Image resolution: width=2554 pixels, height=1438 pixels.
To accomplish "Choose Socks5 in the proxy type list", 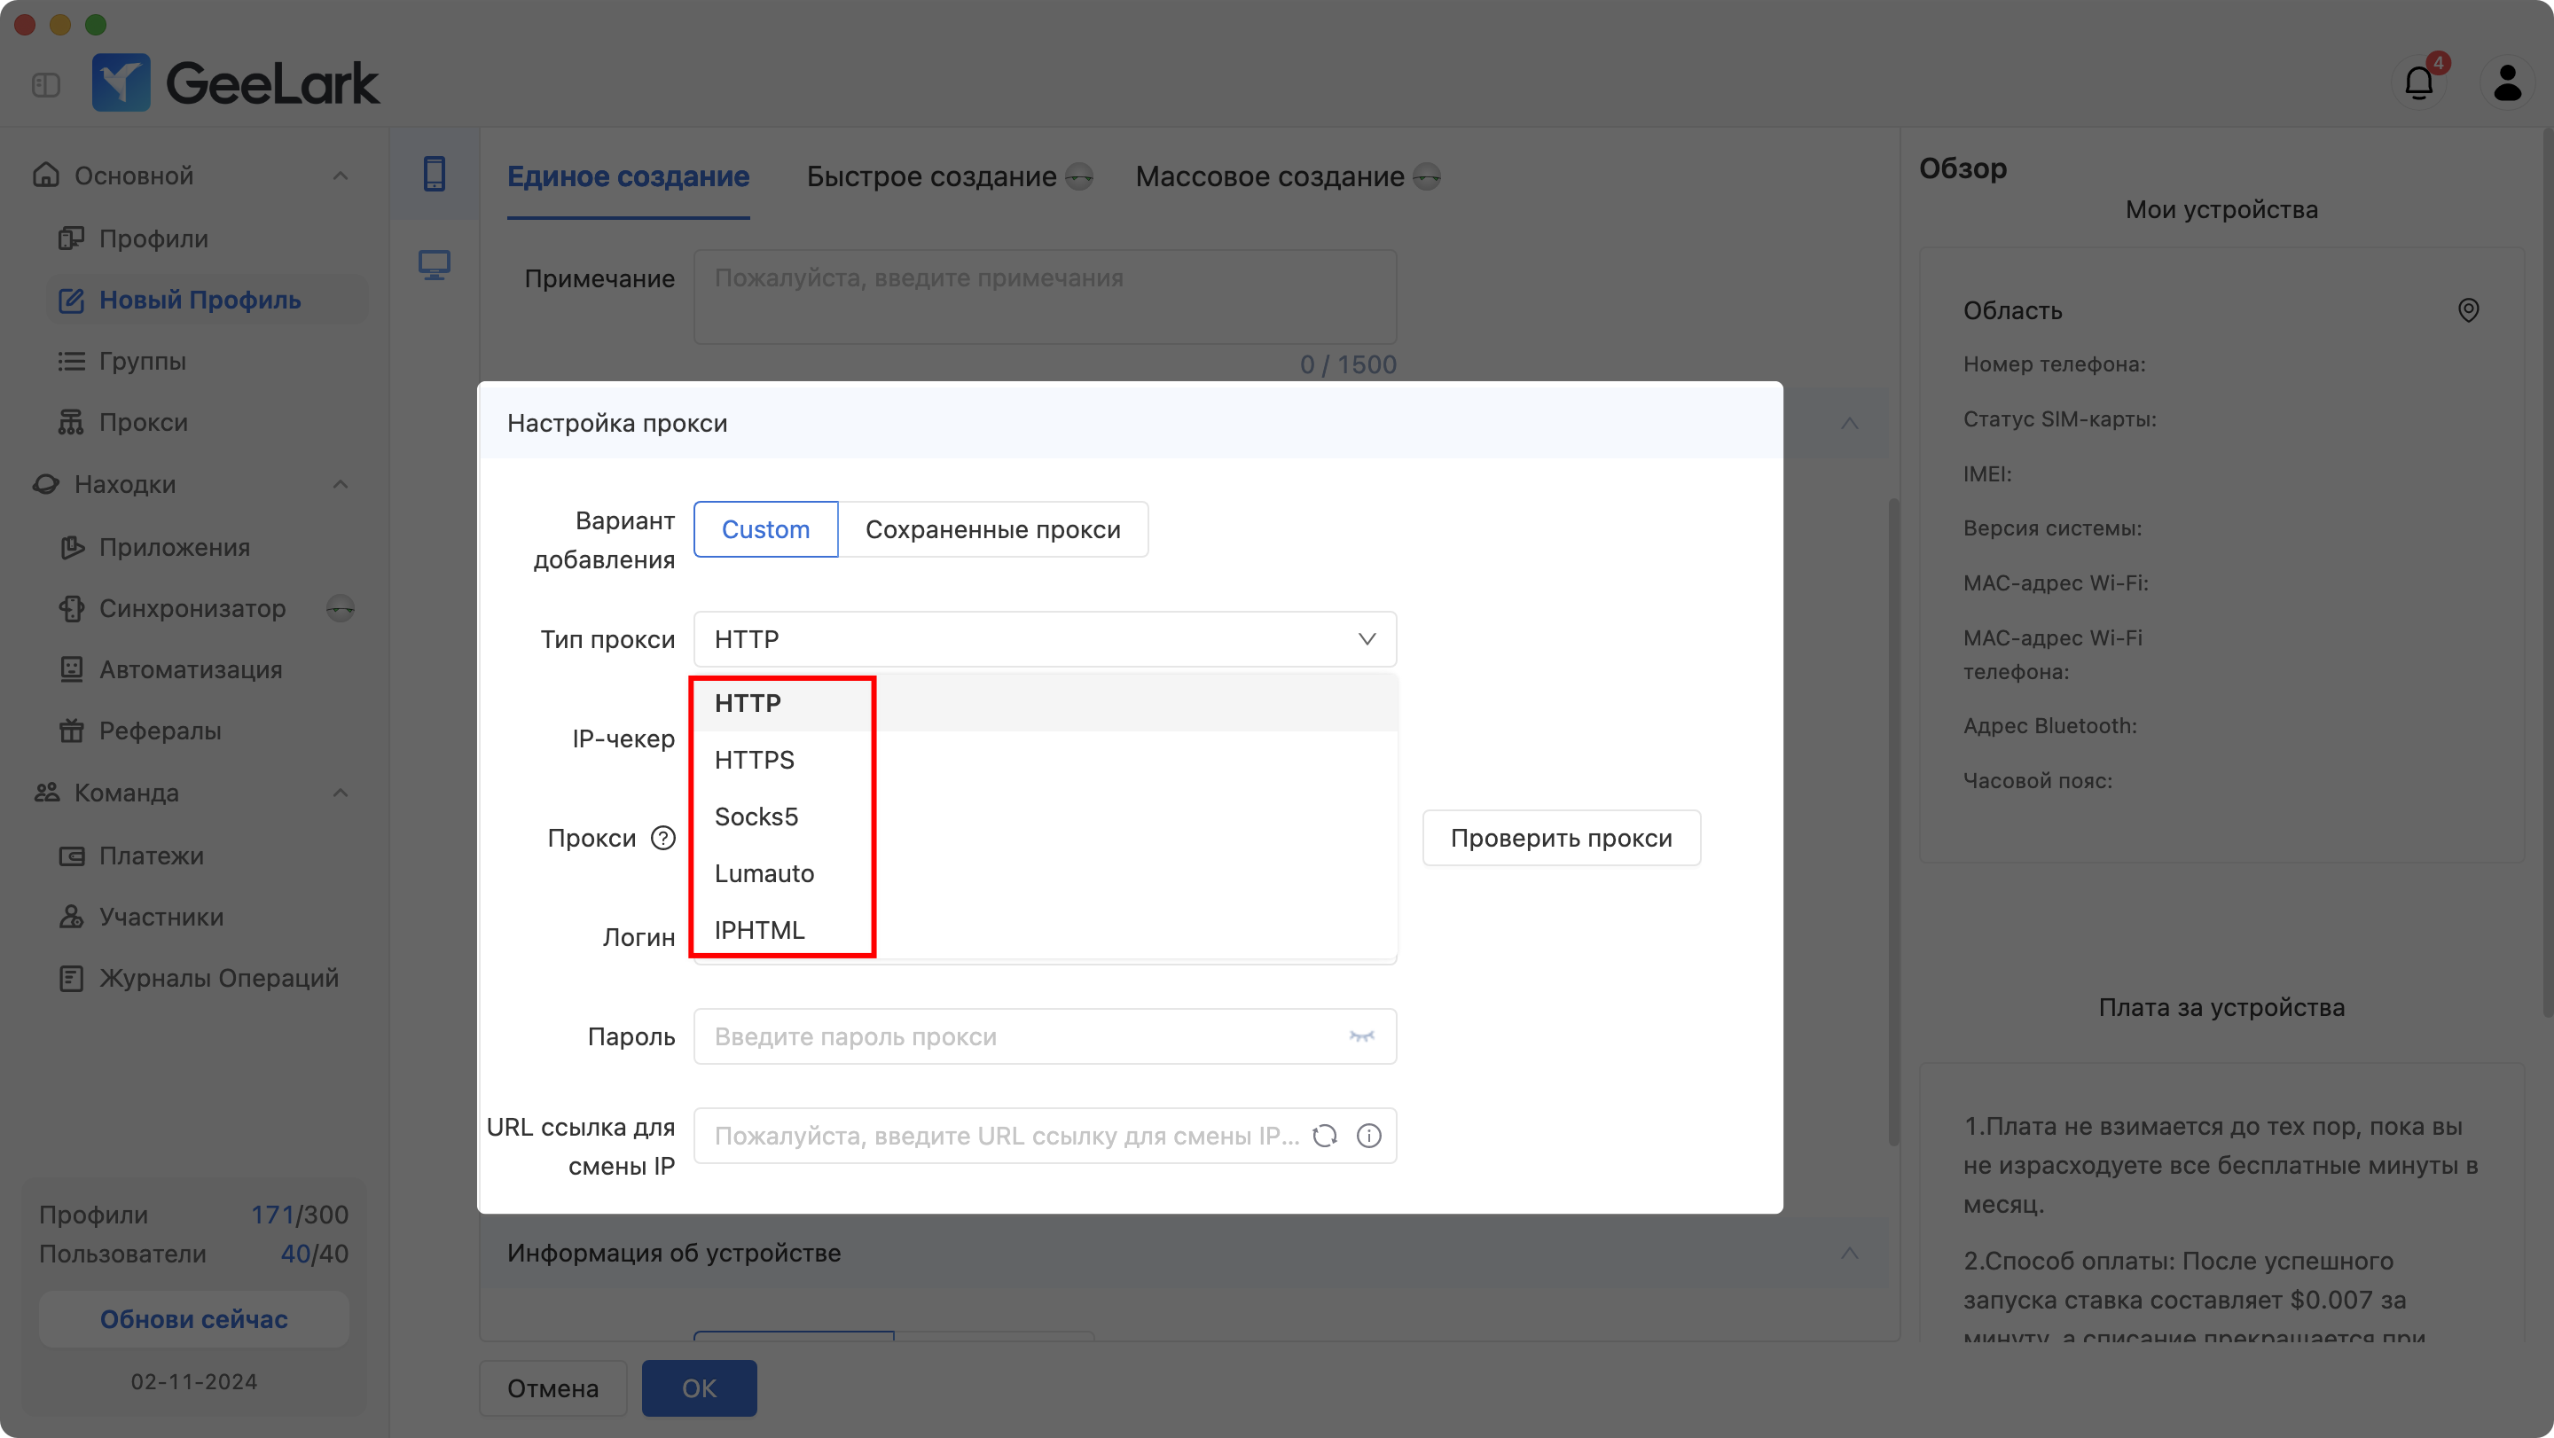I will coord(1045,817).
